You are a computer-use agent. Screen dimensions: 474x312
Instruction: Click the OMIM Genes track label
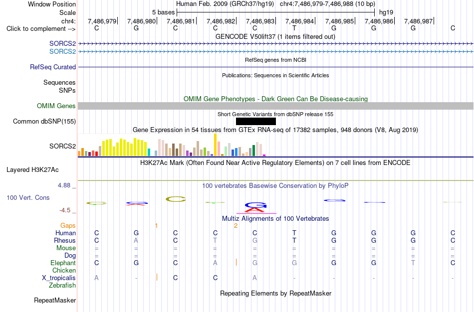coord(56,106)
